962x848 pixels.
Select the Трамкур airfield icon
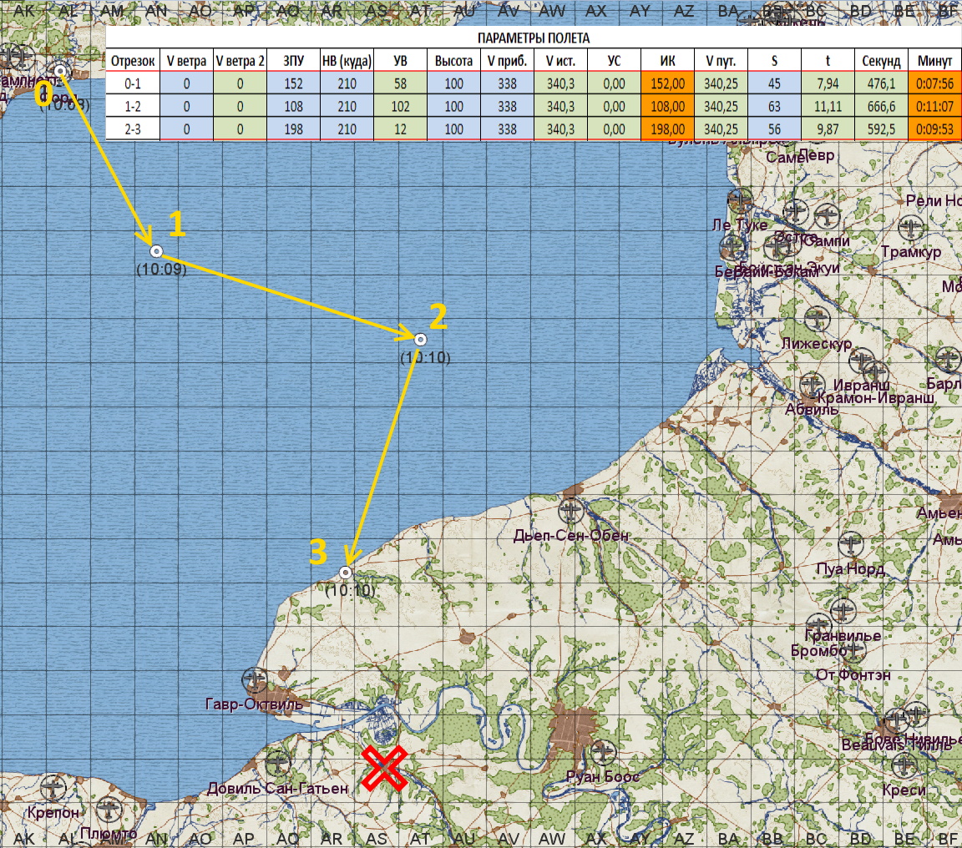click(911, 228)
